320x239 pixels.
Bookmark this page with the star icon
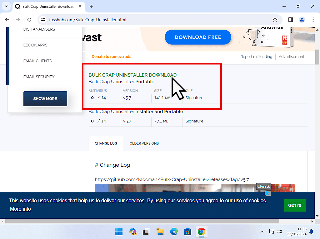pyautogui.click(x=275, y=20)
